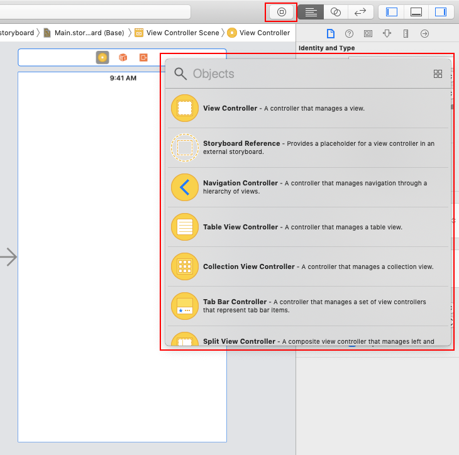Switch to the Standard editor
459x455 pixels.
[x=311, y=12]
